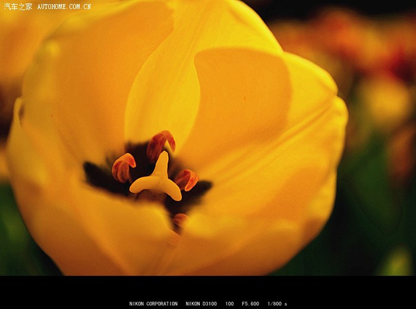Click the right orange stamen beside pistil
The width and height of the screenshot is (416, 309).
[186, 179]
